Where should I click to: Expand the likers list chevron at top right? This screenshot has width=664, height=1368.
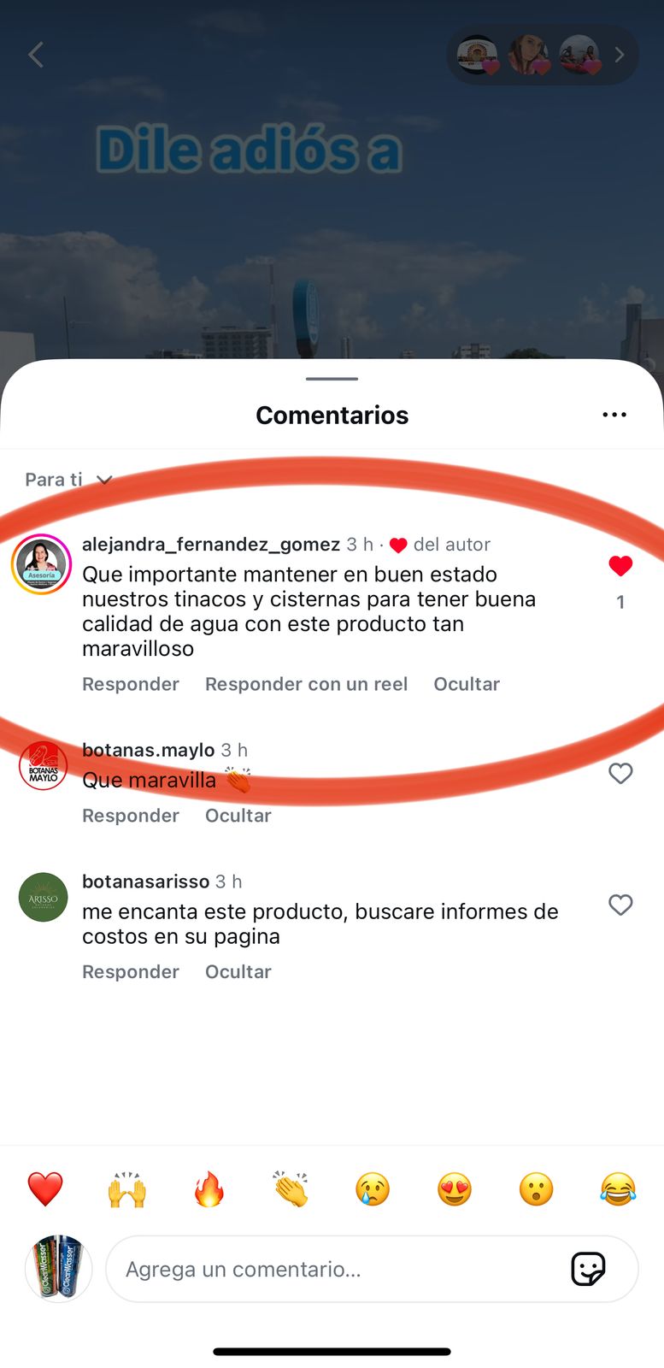(x=620, y=55)
